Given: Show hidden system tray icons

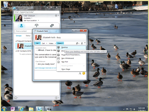Looking at the screenshot, I should pos(124,109).
